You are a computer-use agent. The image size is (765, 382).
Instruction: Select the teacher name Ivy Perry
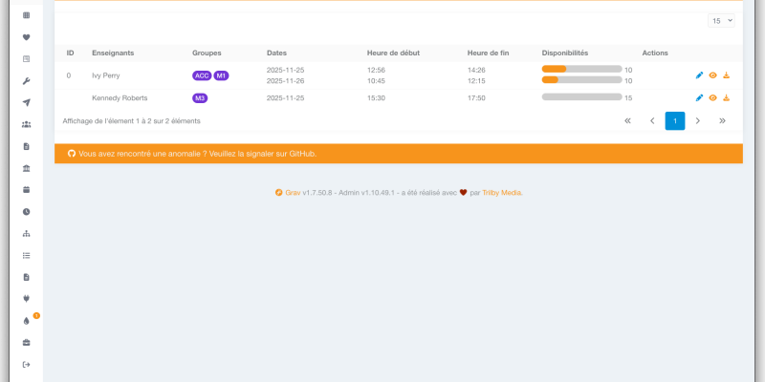point(106,75)
